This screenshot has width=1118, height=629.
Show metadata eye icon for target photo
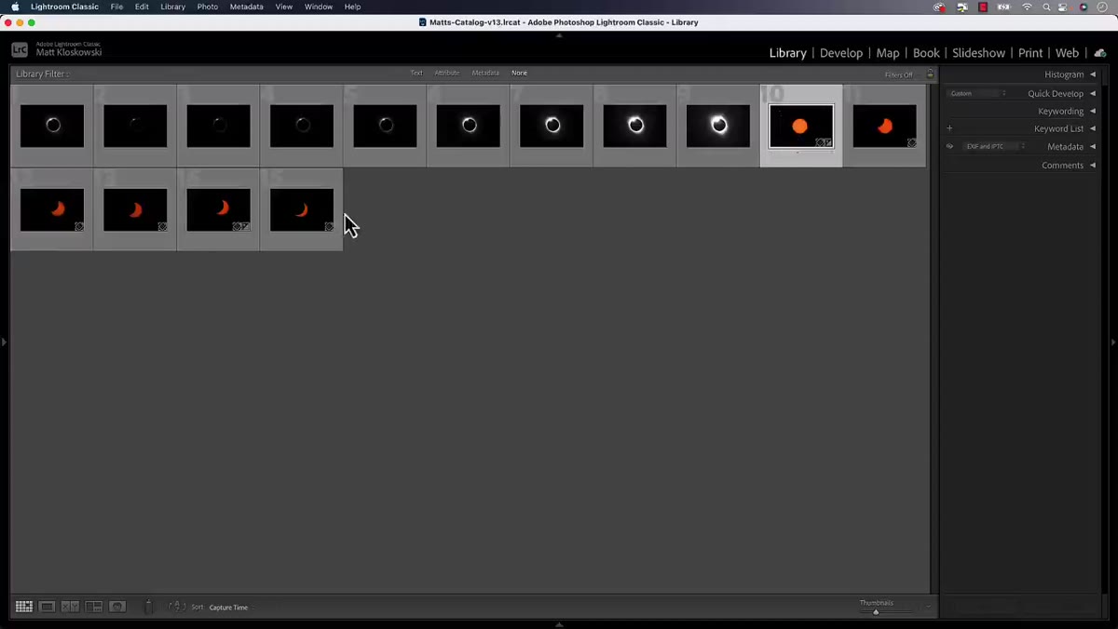(x=949, y=146)
